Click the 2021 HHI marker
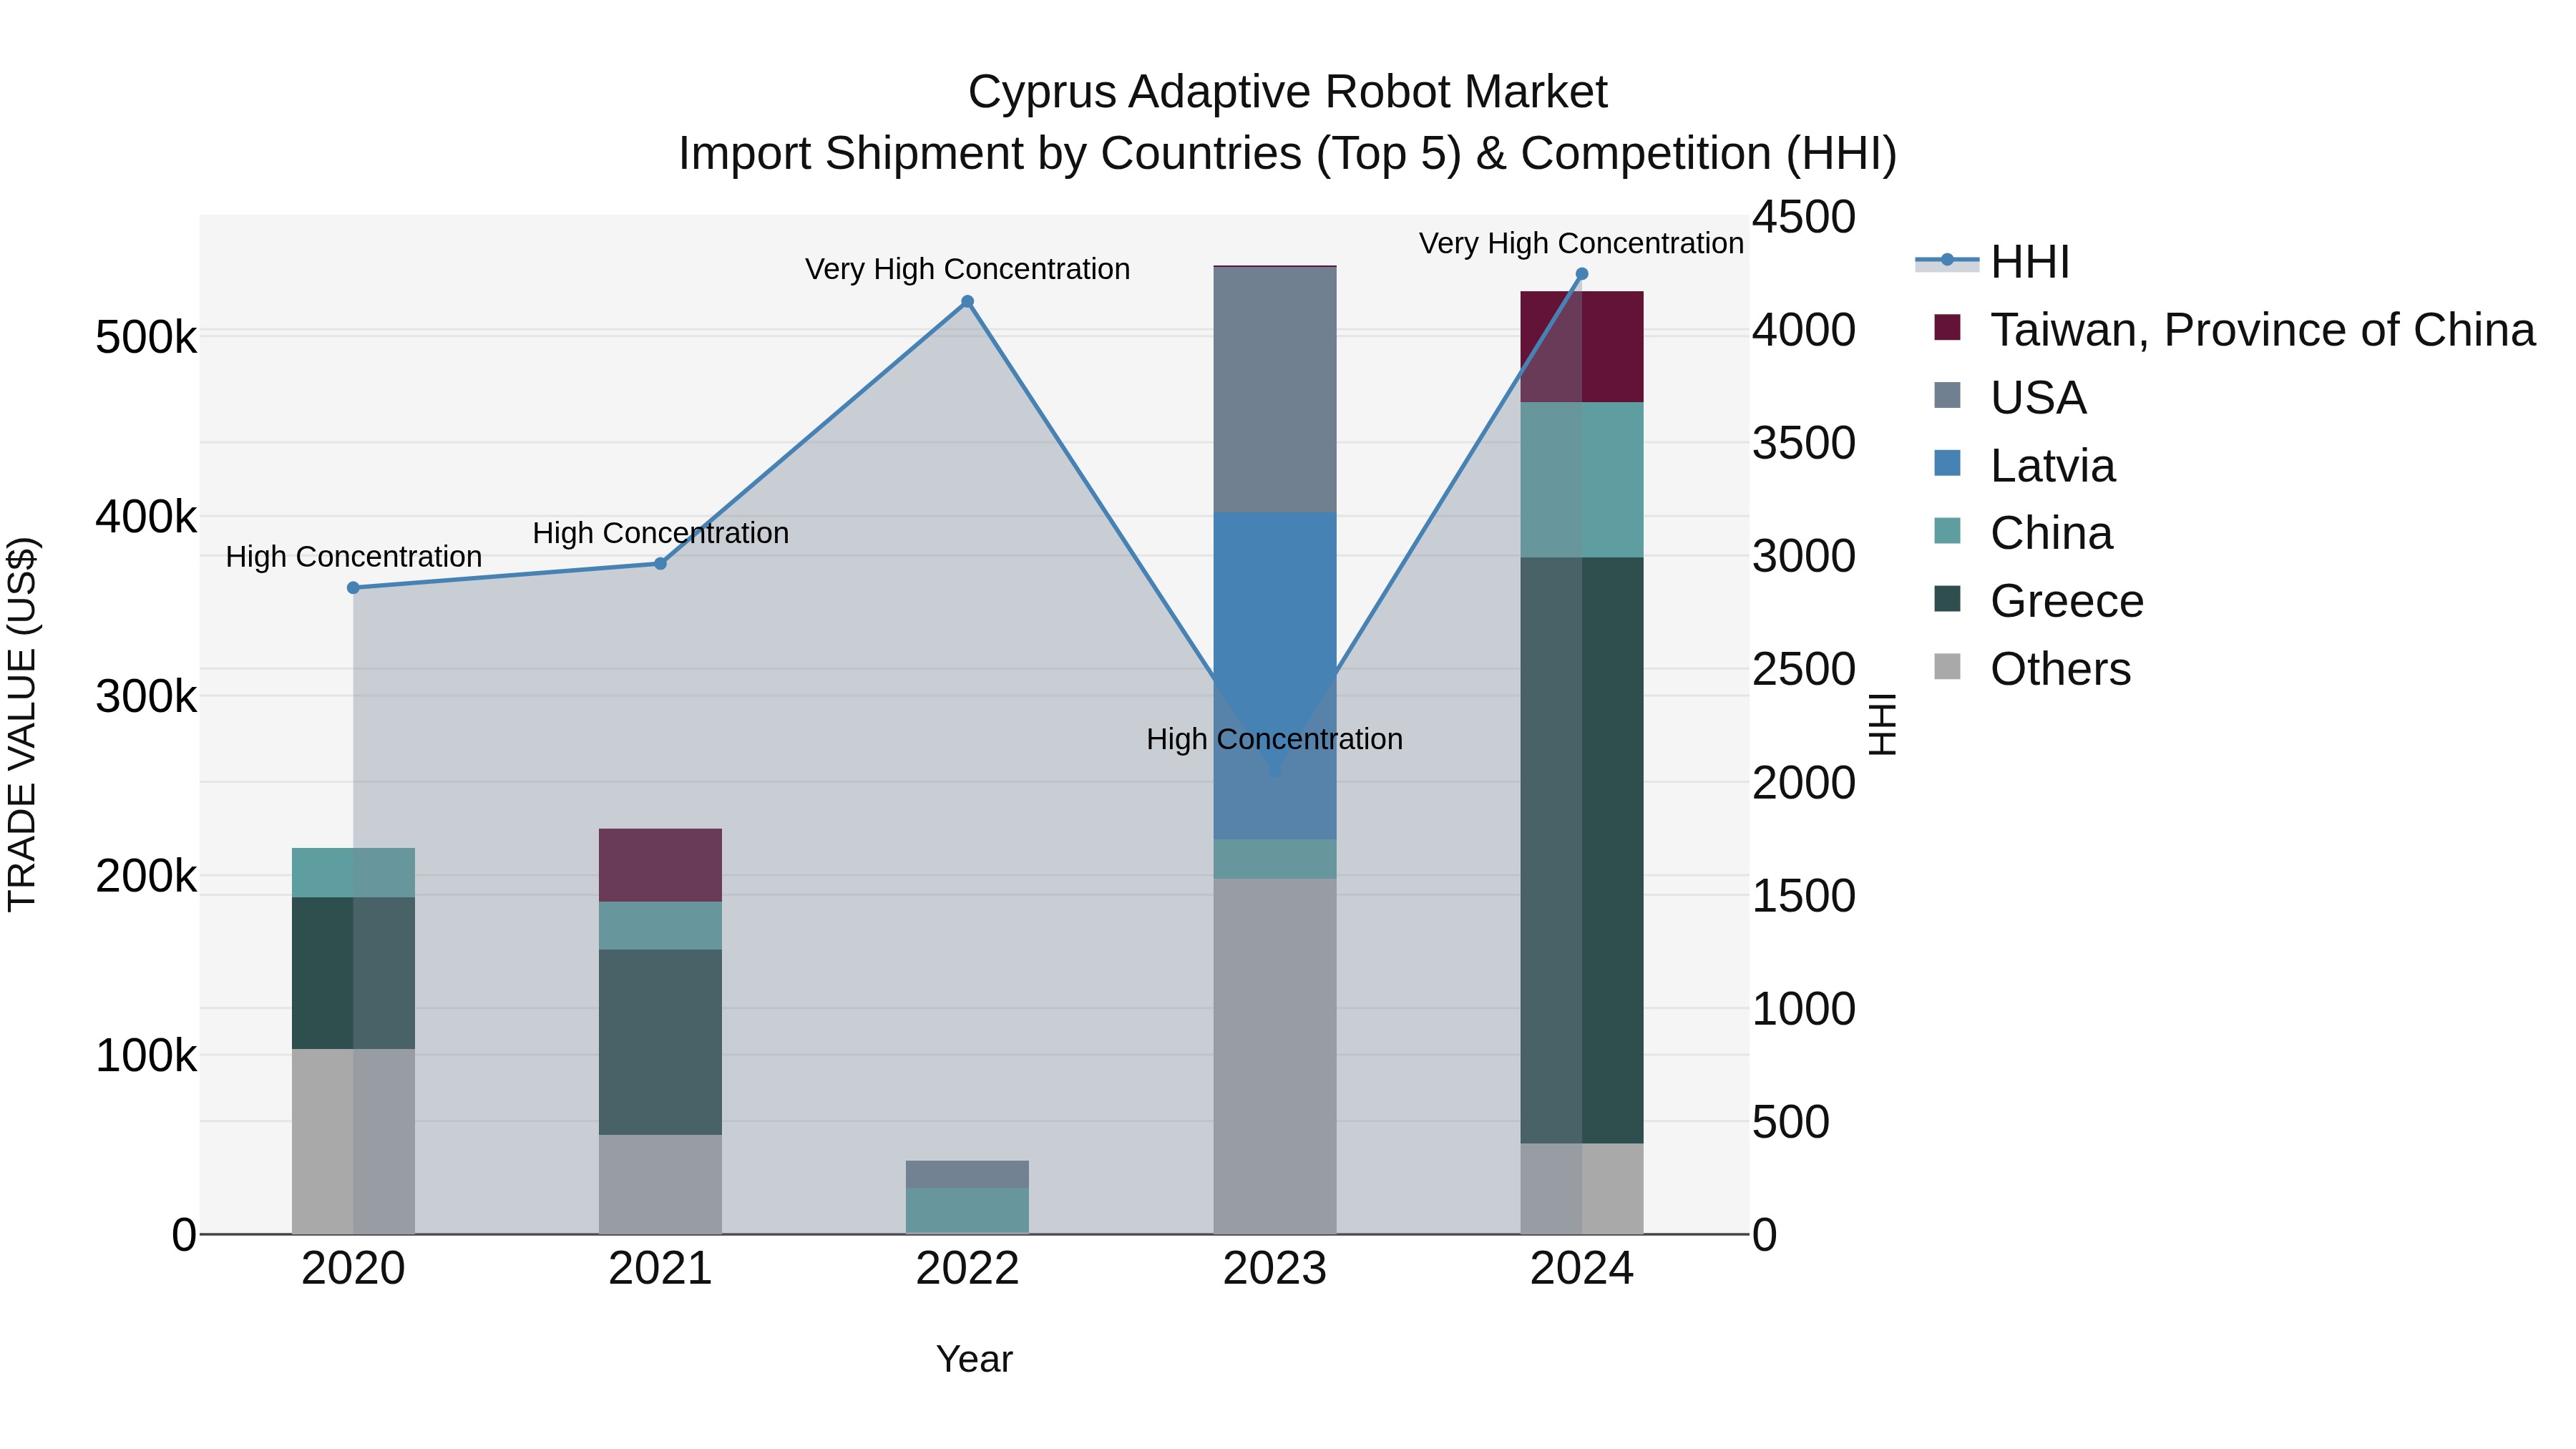 [660, 564]
